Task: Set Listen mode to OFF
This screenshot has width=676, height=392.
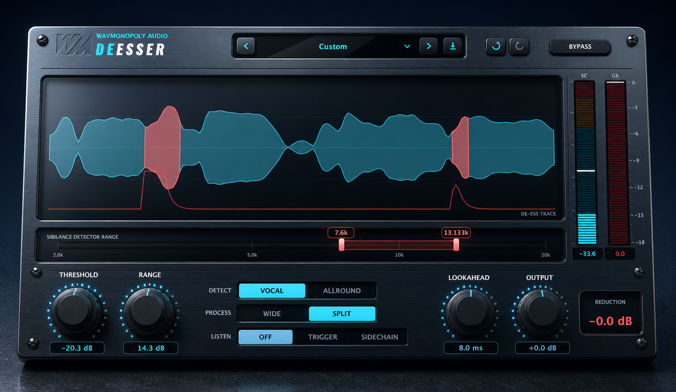Action: (x=265, y=337)
